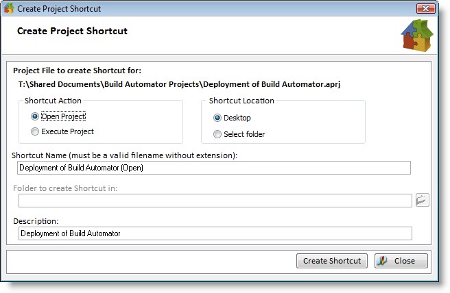Viewport: 450px width, 293px height.
Task: Click into the Description text field
Action: [215, 233]
